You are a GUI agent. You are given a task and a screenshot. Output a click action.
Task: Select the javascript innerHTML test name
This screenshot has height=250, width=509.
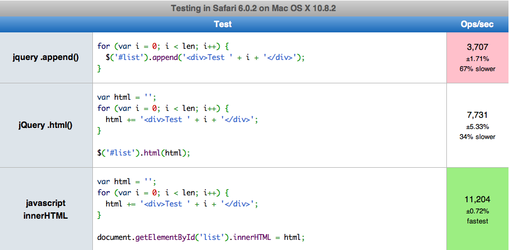[46, 209]
